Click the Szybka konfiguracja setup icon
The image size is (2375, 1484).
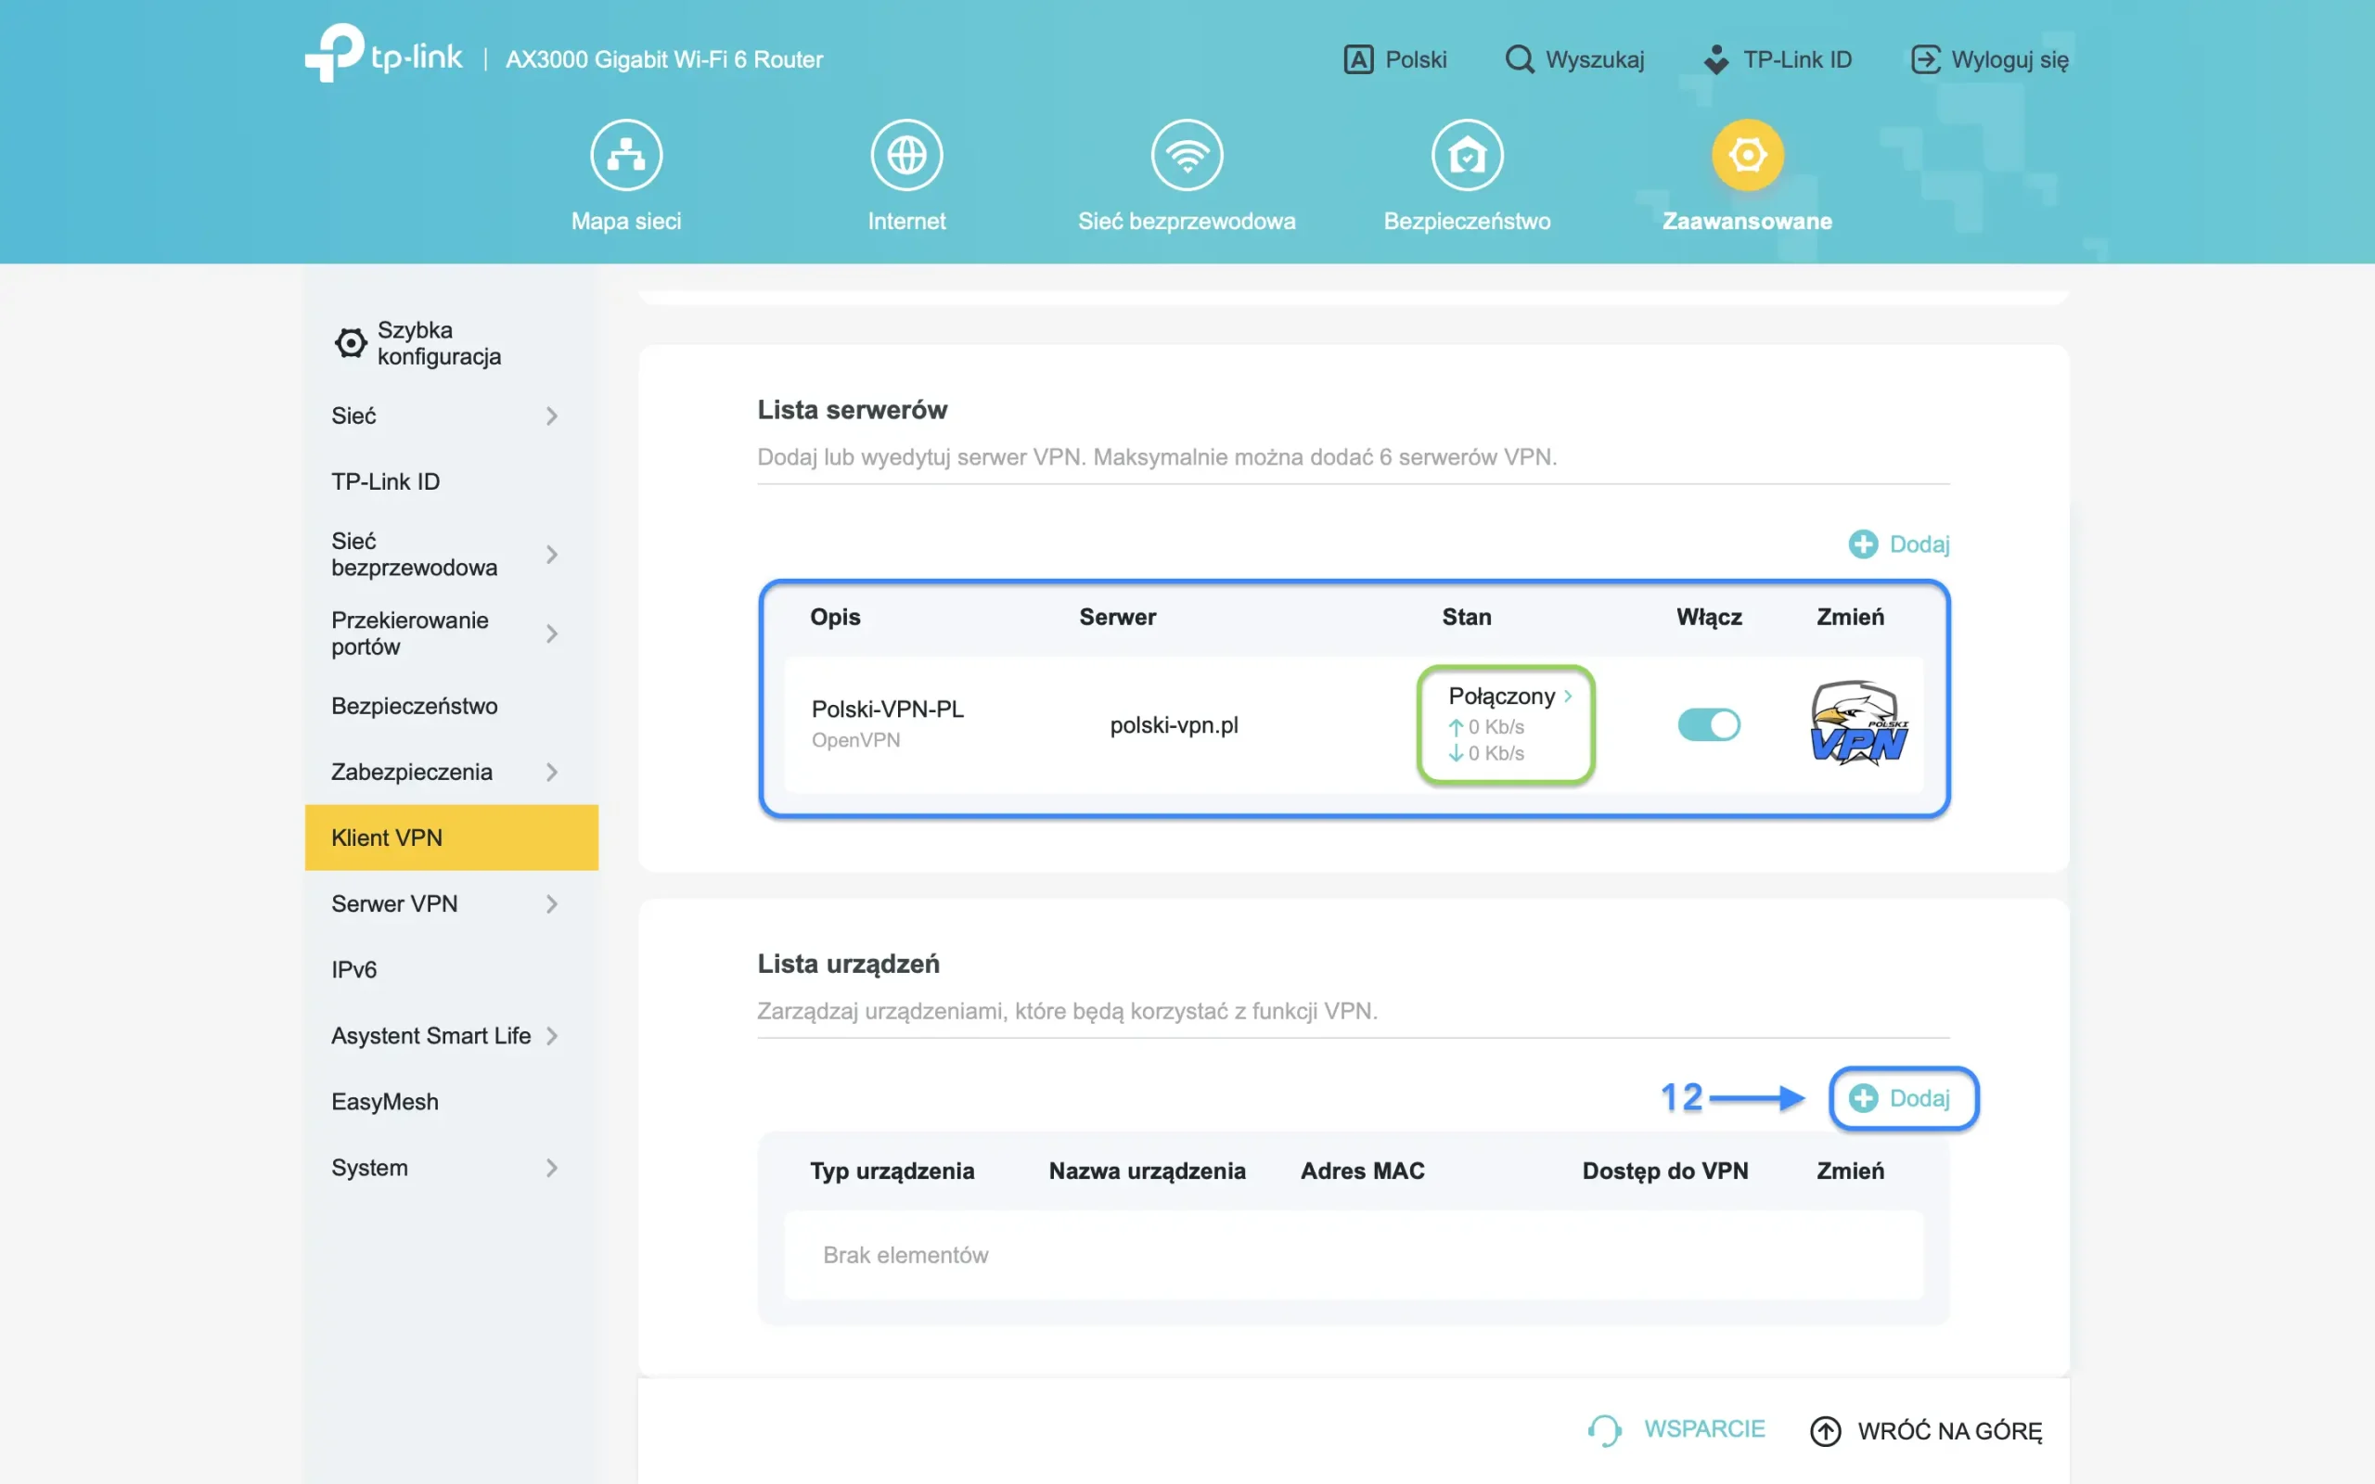pyautogui.click(x=352, y=342)
